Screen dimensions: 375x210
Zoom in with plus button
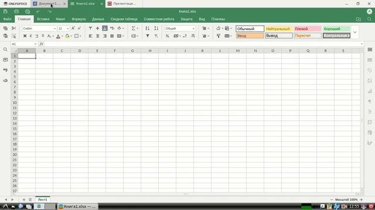[x=362, y=199]
